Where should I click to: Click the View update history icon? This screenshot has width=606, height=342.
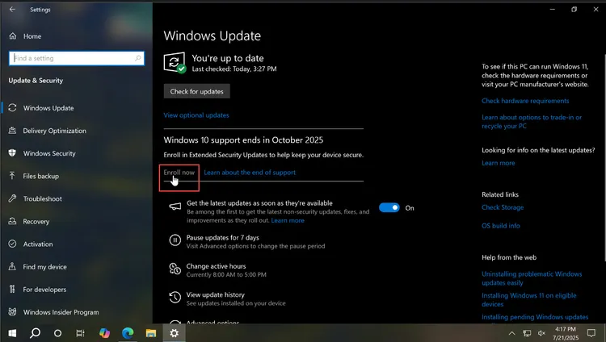tap(175, 297)
